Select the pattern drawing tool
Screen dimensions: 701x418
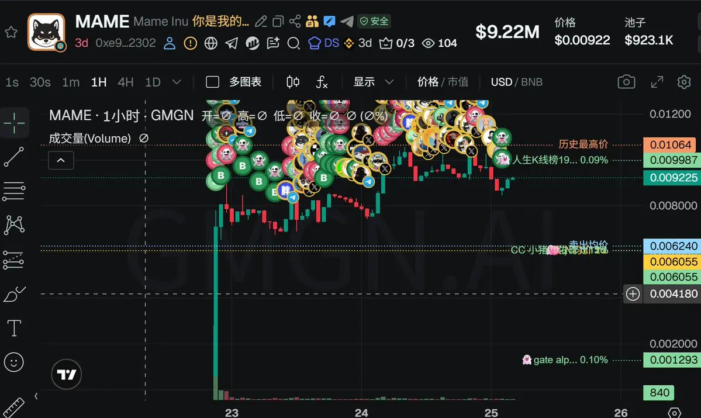(x=14, y=225)
